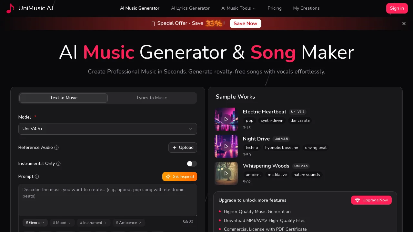Click the Prompt info icon

pyautogui.click(x=37, y=177)
